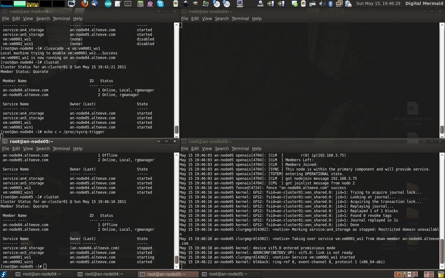Click the computer workstation icon in panel
The height and width of the screenshot is (278, 445).
pyautogui.click(x=240, y=3)
